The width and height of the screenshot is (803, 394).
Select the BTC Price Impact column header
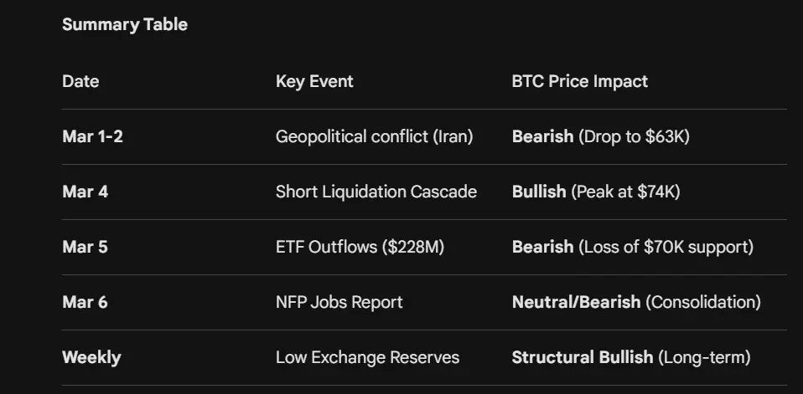click(x=579, y=81)
